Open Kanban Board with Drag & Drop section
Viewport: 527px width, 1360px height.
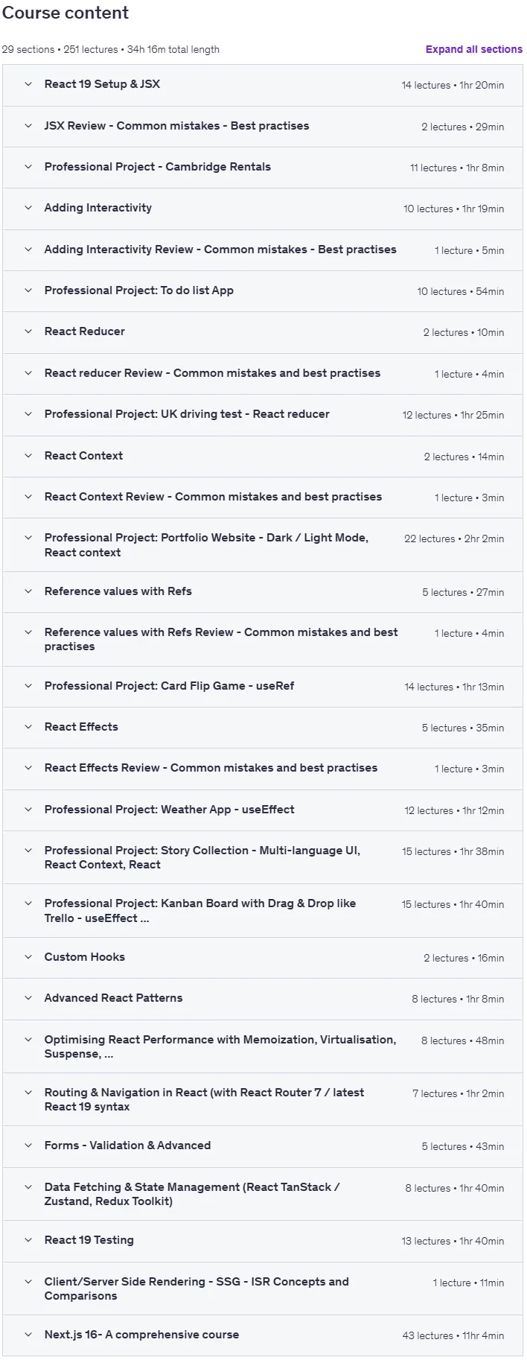(263, 911)
